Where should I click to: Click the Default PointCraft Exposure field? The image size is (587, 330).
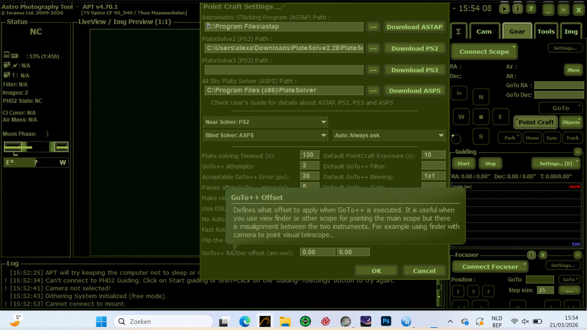pos(433,155)
